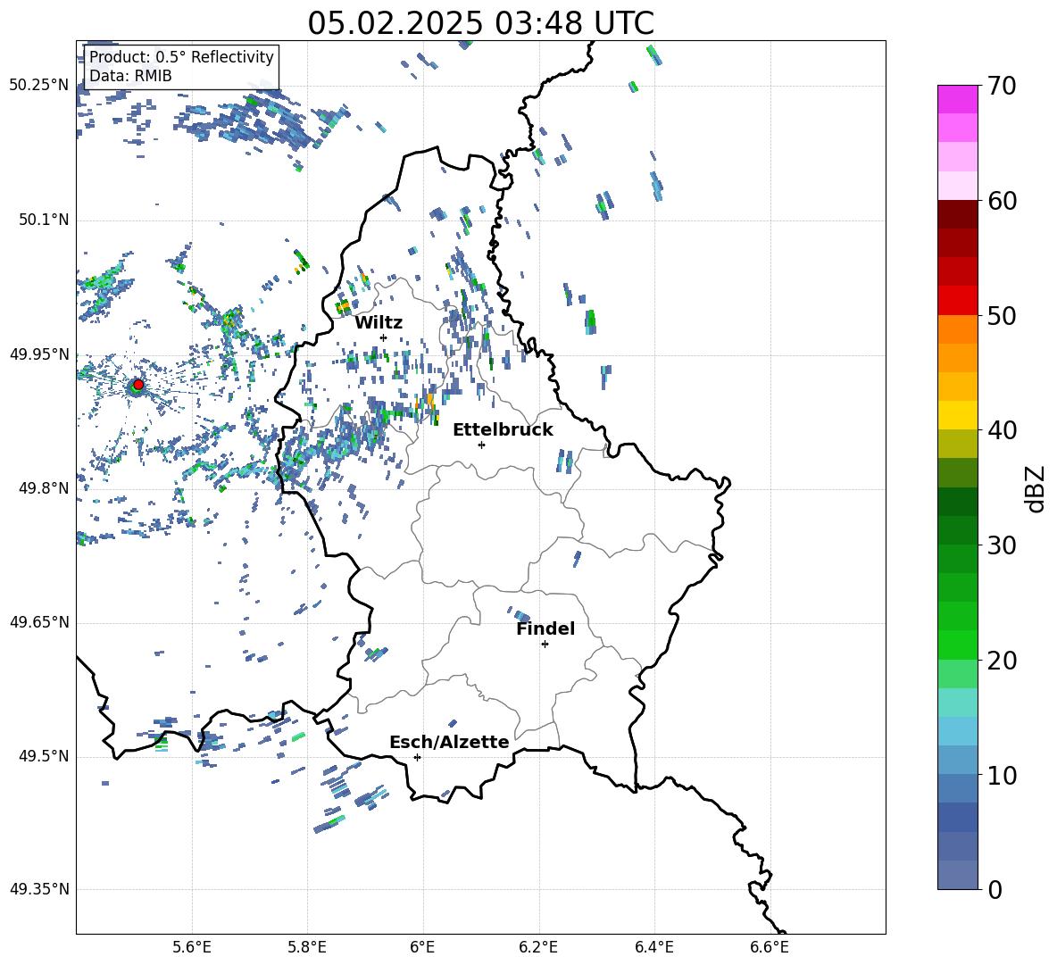
Task: Click the Esch/Alzette city label
Action: (x=449, y=742)
